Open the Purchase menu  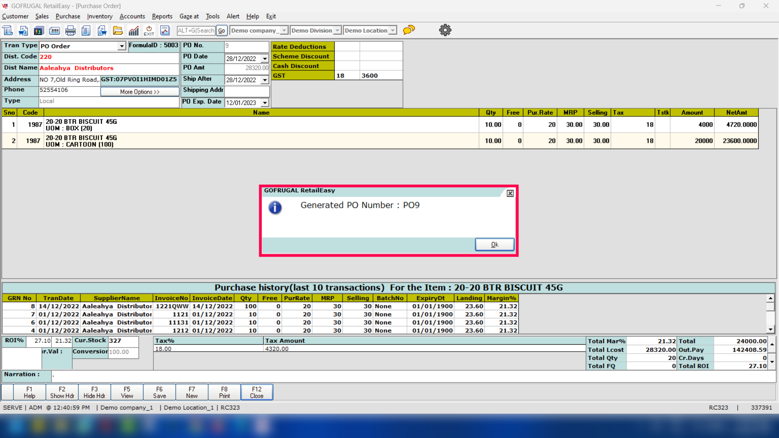[68, 16]
